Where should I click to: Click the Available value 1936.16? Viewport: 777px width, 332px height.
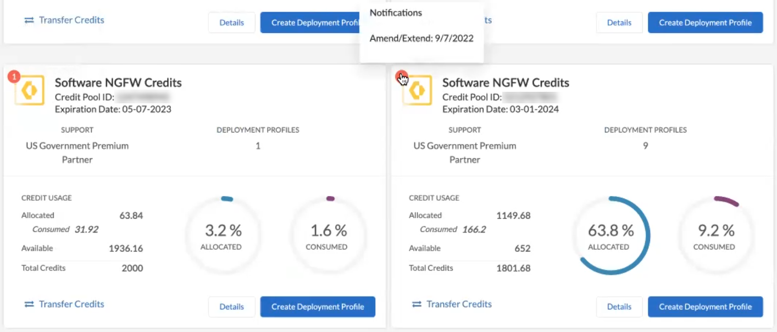click(126, 248)
